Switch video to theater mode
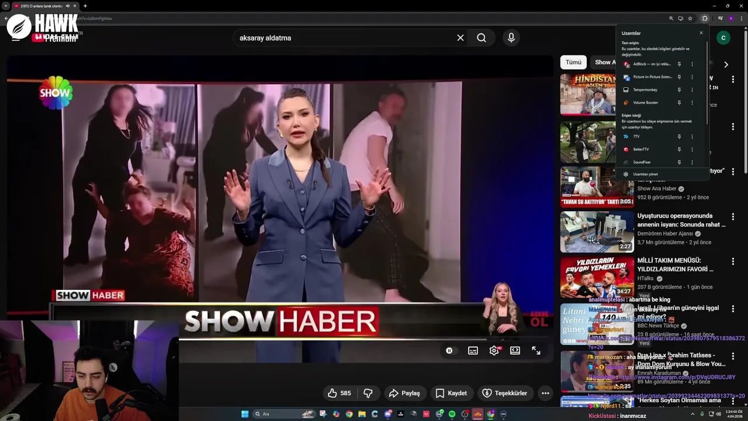 (x=515, y=351)
